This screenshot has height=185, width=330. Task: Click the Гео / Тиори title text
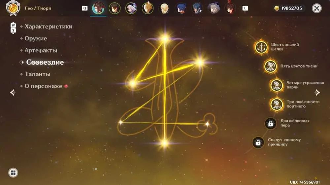[x=38, y=8]
